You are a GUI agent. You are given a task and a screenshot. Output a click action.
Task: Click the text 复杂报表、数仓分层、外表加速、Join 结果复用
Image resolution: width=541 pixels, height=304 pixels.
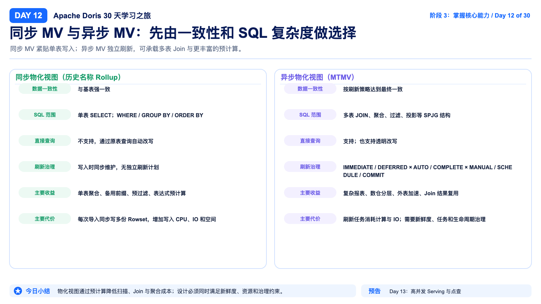click(401, 193)
